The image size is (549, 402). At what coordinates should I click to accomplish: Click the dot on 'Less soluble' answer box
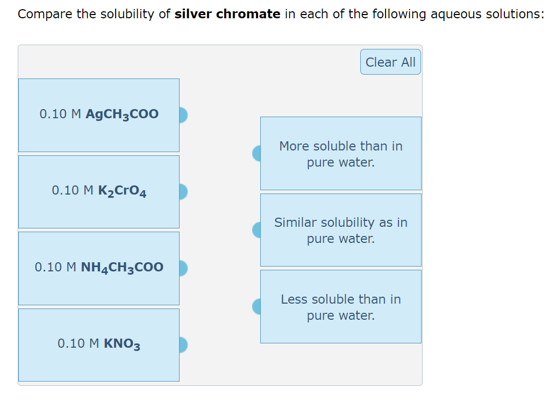[x=256, y=306]
